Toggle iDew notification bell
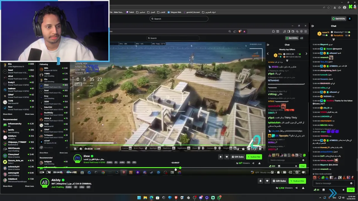This screenshot has width=358, height=201. tap(220, 157)
